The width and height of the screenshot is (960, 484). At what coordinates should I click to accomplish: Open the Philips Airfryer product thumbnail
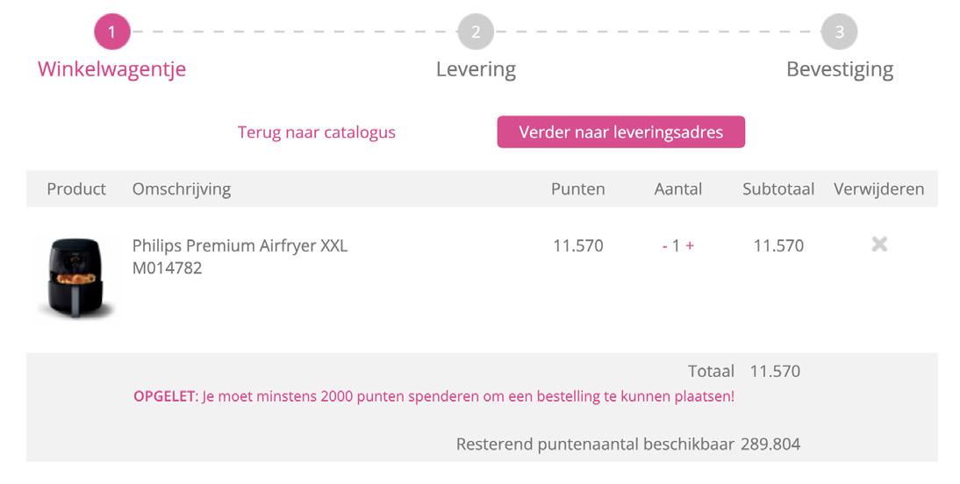tap(77, 276)
